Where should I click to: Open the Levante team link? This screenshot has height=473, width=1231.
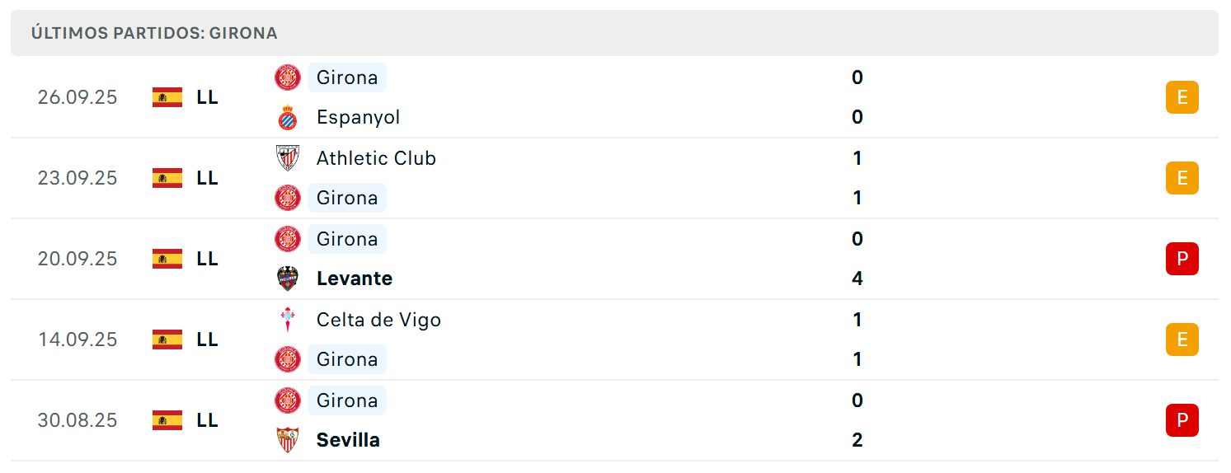(x=355, y=279)
